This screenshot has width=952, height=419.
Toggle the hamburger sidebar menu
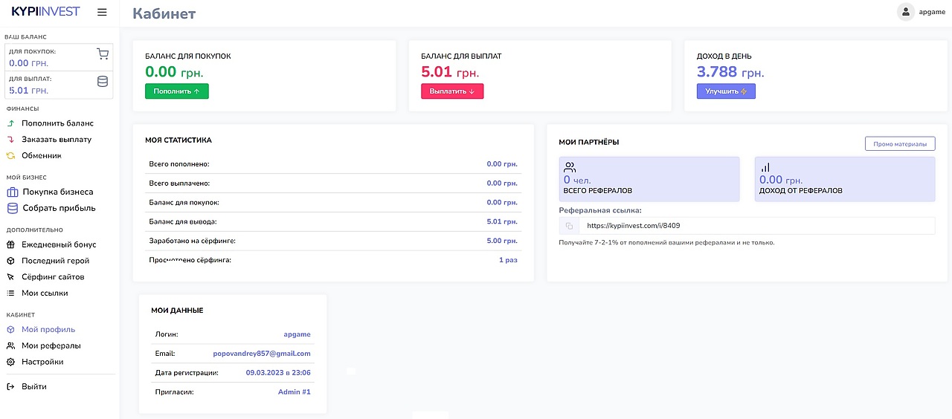point(102,12)
